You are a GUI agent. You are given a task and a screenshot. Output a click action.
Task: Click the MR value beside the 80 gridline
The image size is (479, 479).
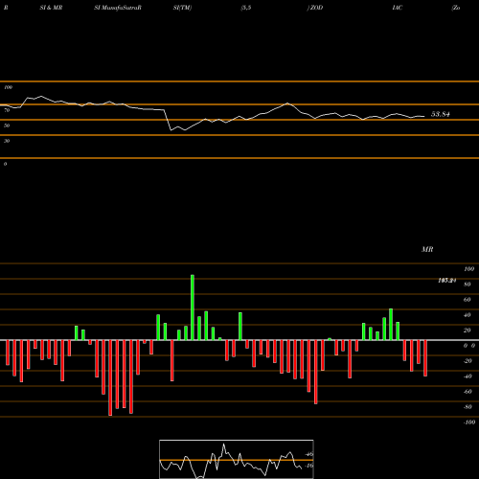pyautogui.click(x=447, y=281)
